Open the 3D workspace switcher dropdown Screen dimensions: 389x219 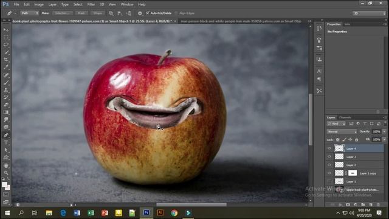click(x=369, y=13)
